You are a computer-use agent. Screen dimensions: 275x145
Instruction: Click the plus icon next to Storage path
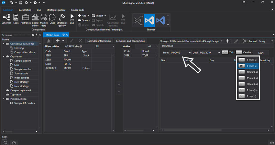(x=227, y=41)
